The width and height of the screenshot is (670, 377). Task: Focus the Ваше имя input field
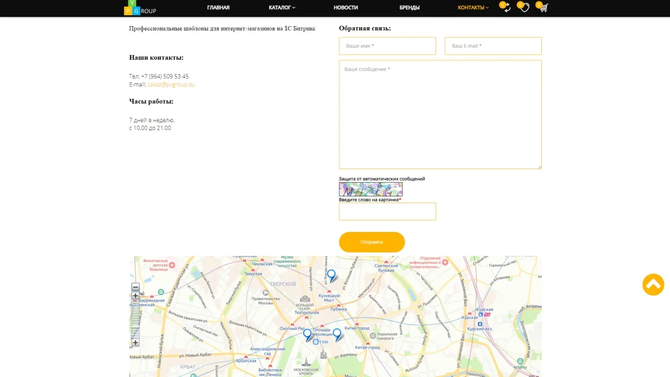(x=387, y=46)
